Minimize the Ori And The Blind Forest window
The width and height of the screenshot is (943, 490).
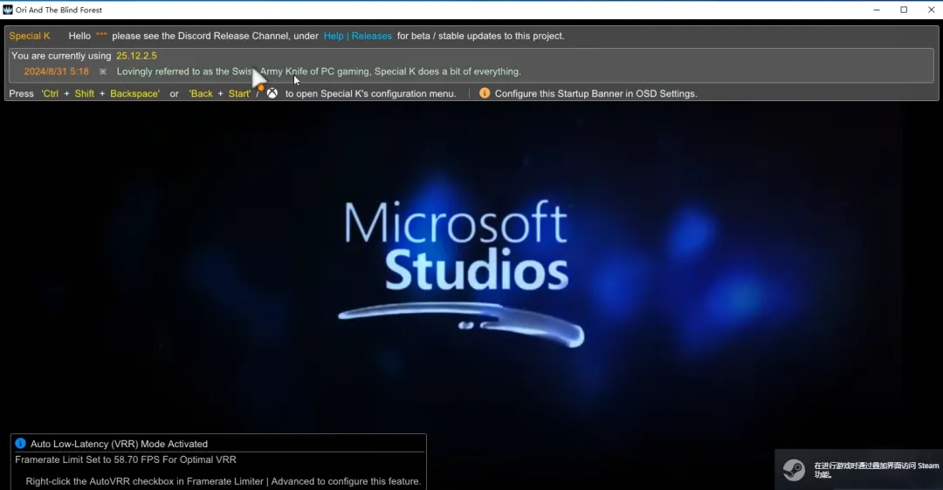coord(877,10)
